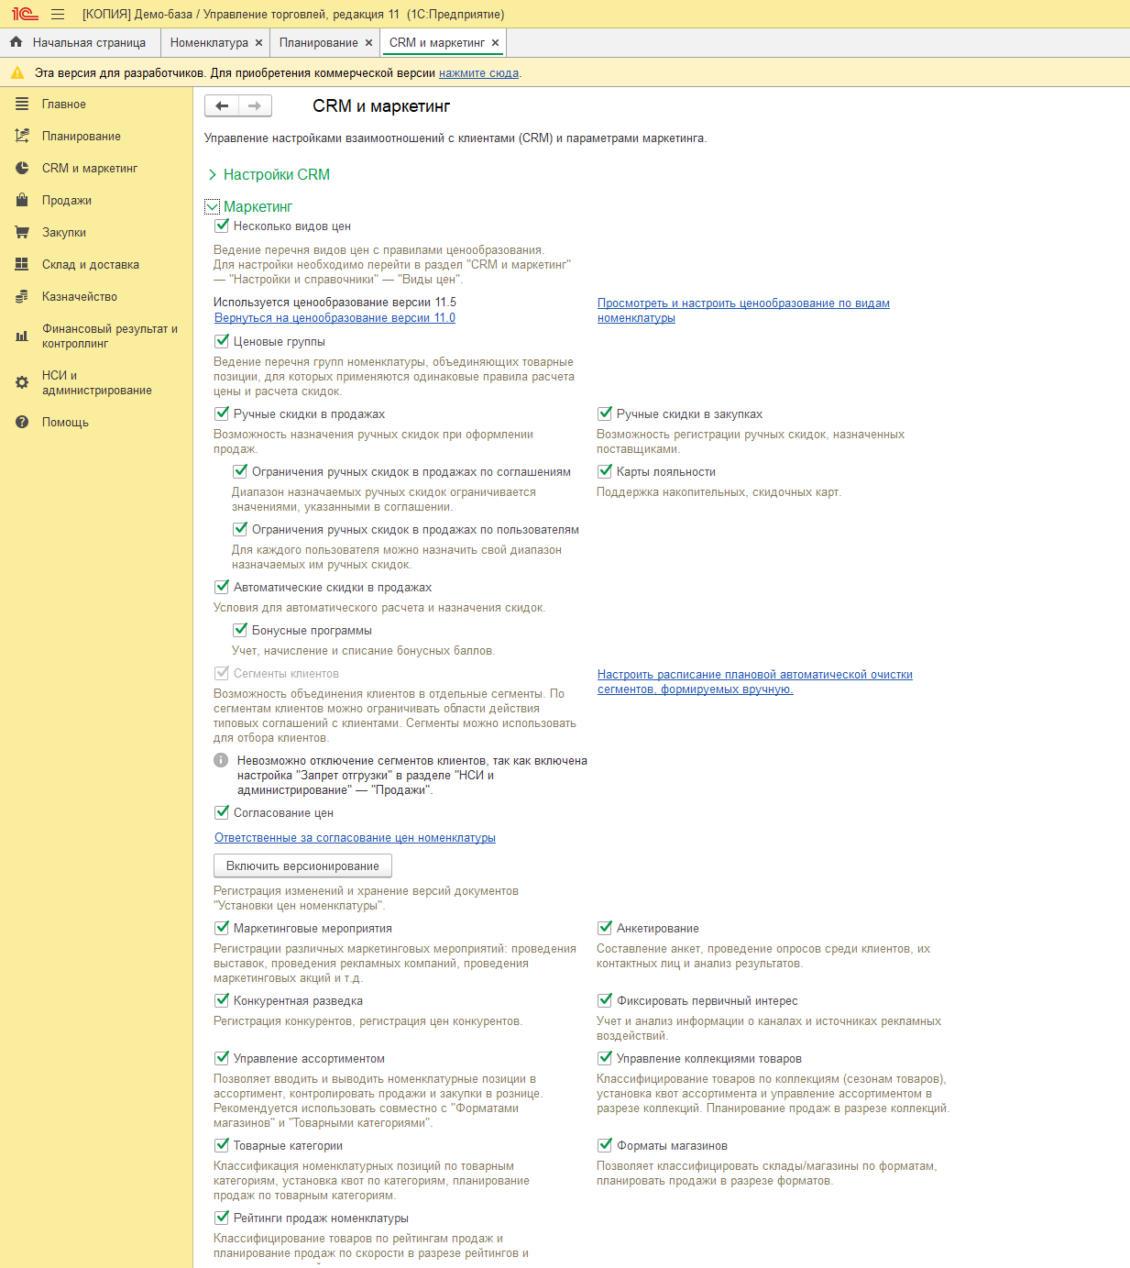Close the CRM и маркетинг tab
Viewport: 1130px width, 1268px height.
(x=495, y=42)
